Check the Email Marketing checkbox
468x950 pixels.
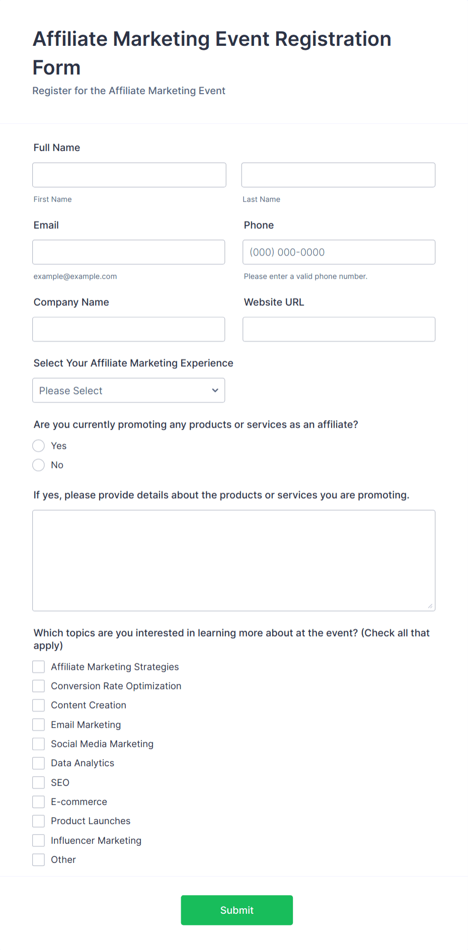[38, 724]
